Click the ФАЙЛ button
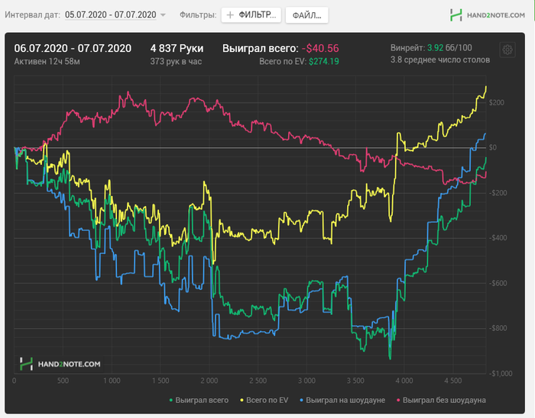 pos(306,15)
